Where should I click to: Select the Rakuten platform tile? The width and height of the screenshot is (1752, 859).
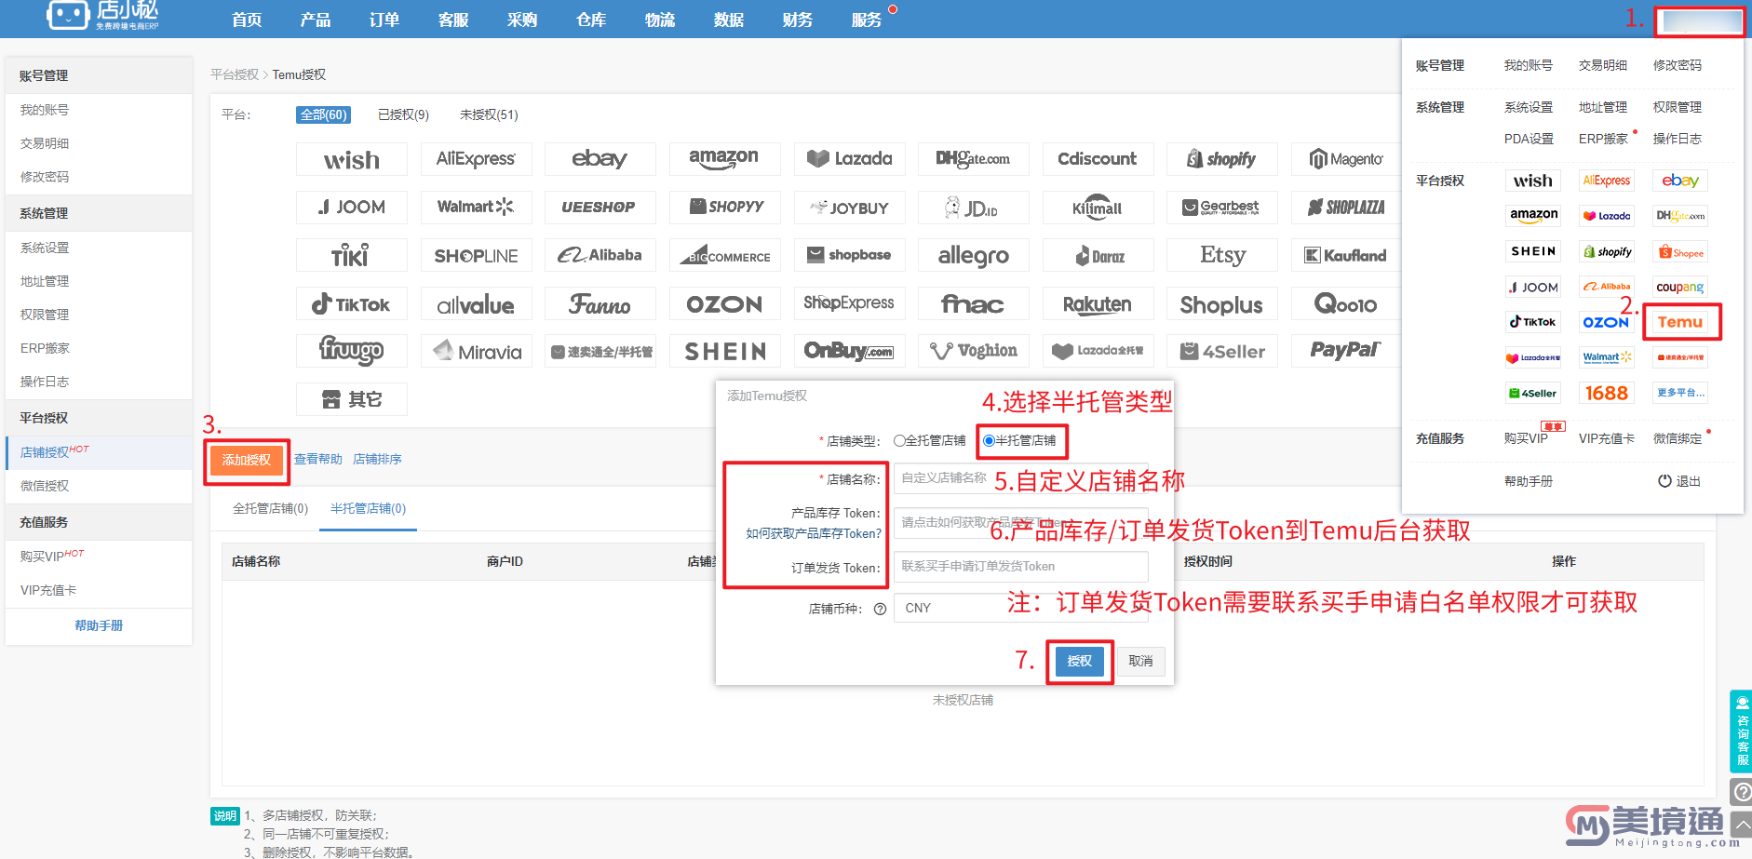[1098, 304]
